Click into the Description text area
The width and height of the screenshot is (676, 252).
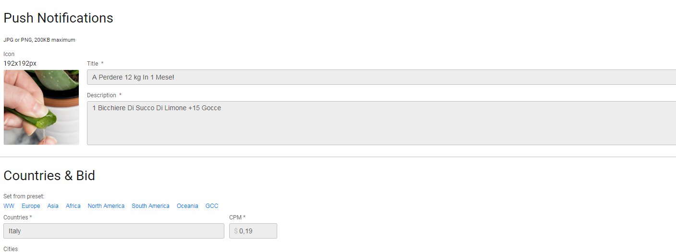(381, 123)
